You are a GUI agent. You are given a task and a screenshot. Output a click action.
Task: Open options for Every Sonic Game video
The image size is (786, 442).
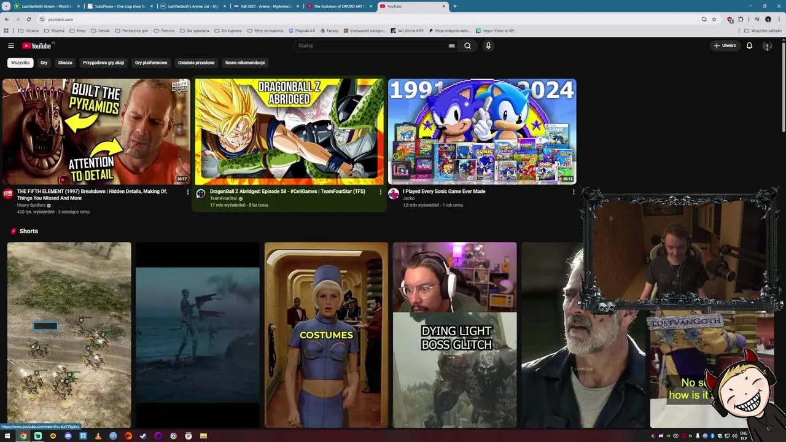[574, 192]
